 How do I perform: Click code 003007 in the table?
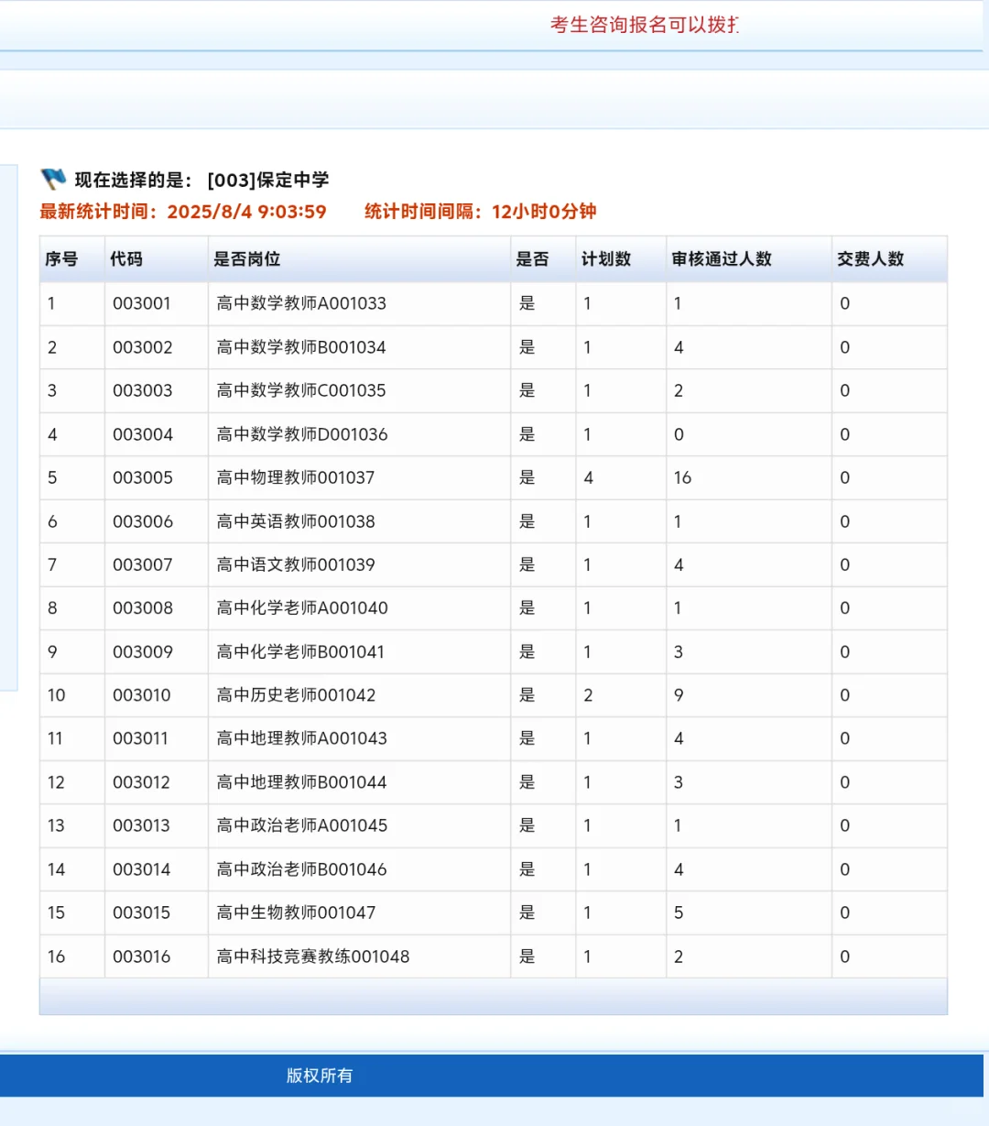point(143,564)
